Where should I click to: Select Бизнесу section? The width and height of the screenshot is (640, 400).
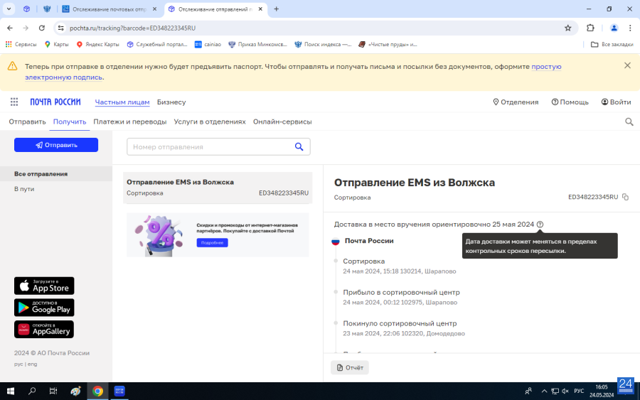point(171,102)
